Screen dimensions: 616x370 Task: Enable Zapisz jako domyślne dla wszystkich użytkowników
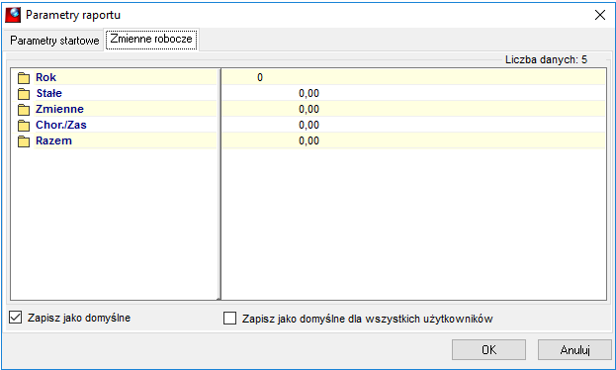(x=229, y=319)
